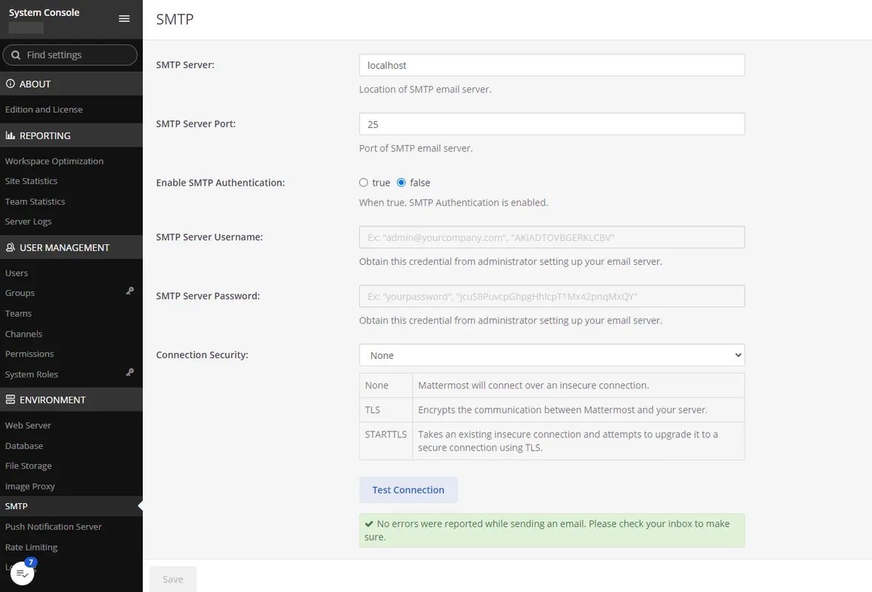Click the ABOUT section info icon
The width and height of the screenshot is (872, 592).
10,84
